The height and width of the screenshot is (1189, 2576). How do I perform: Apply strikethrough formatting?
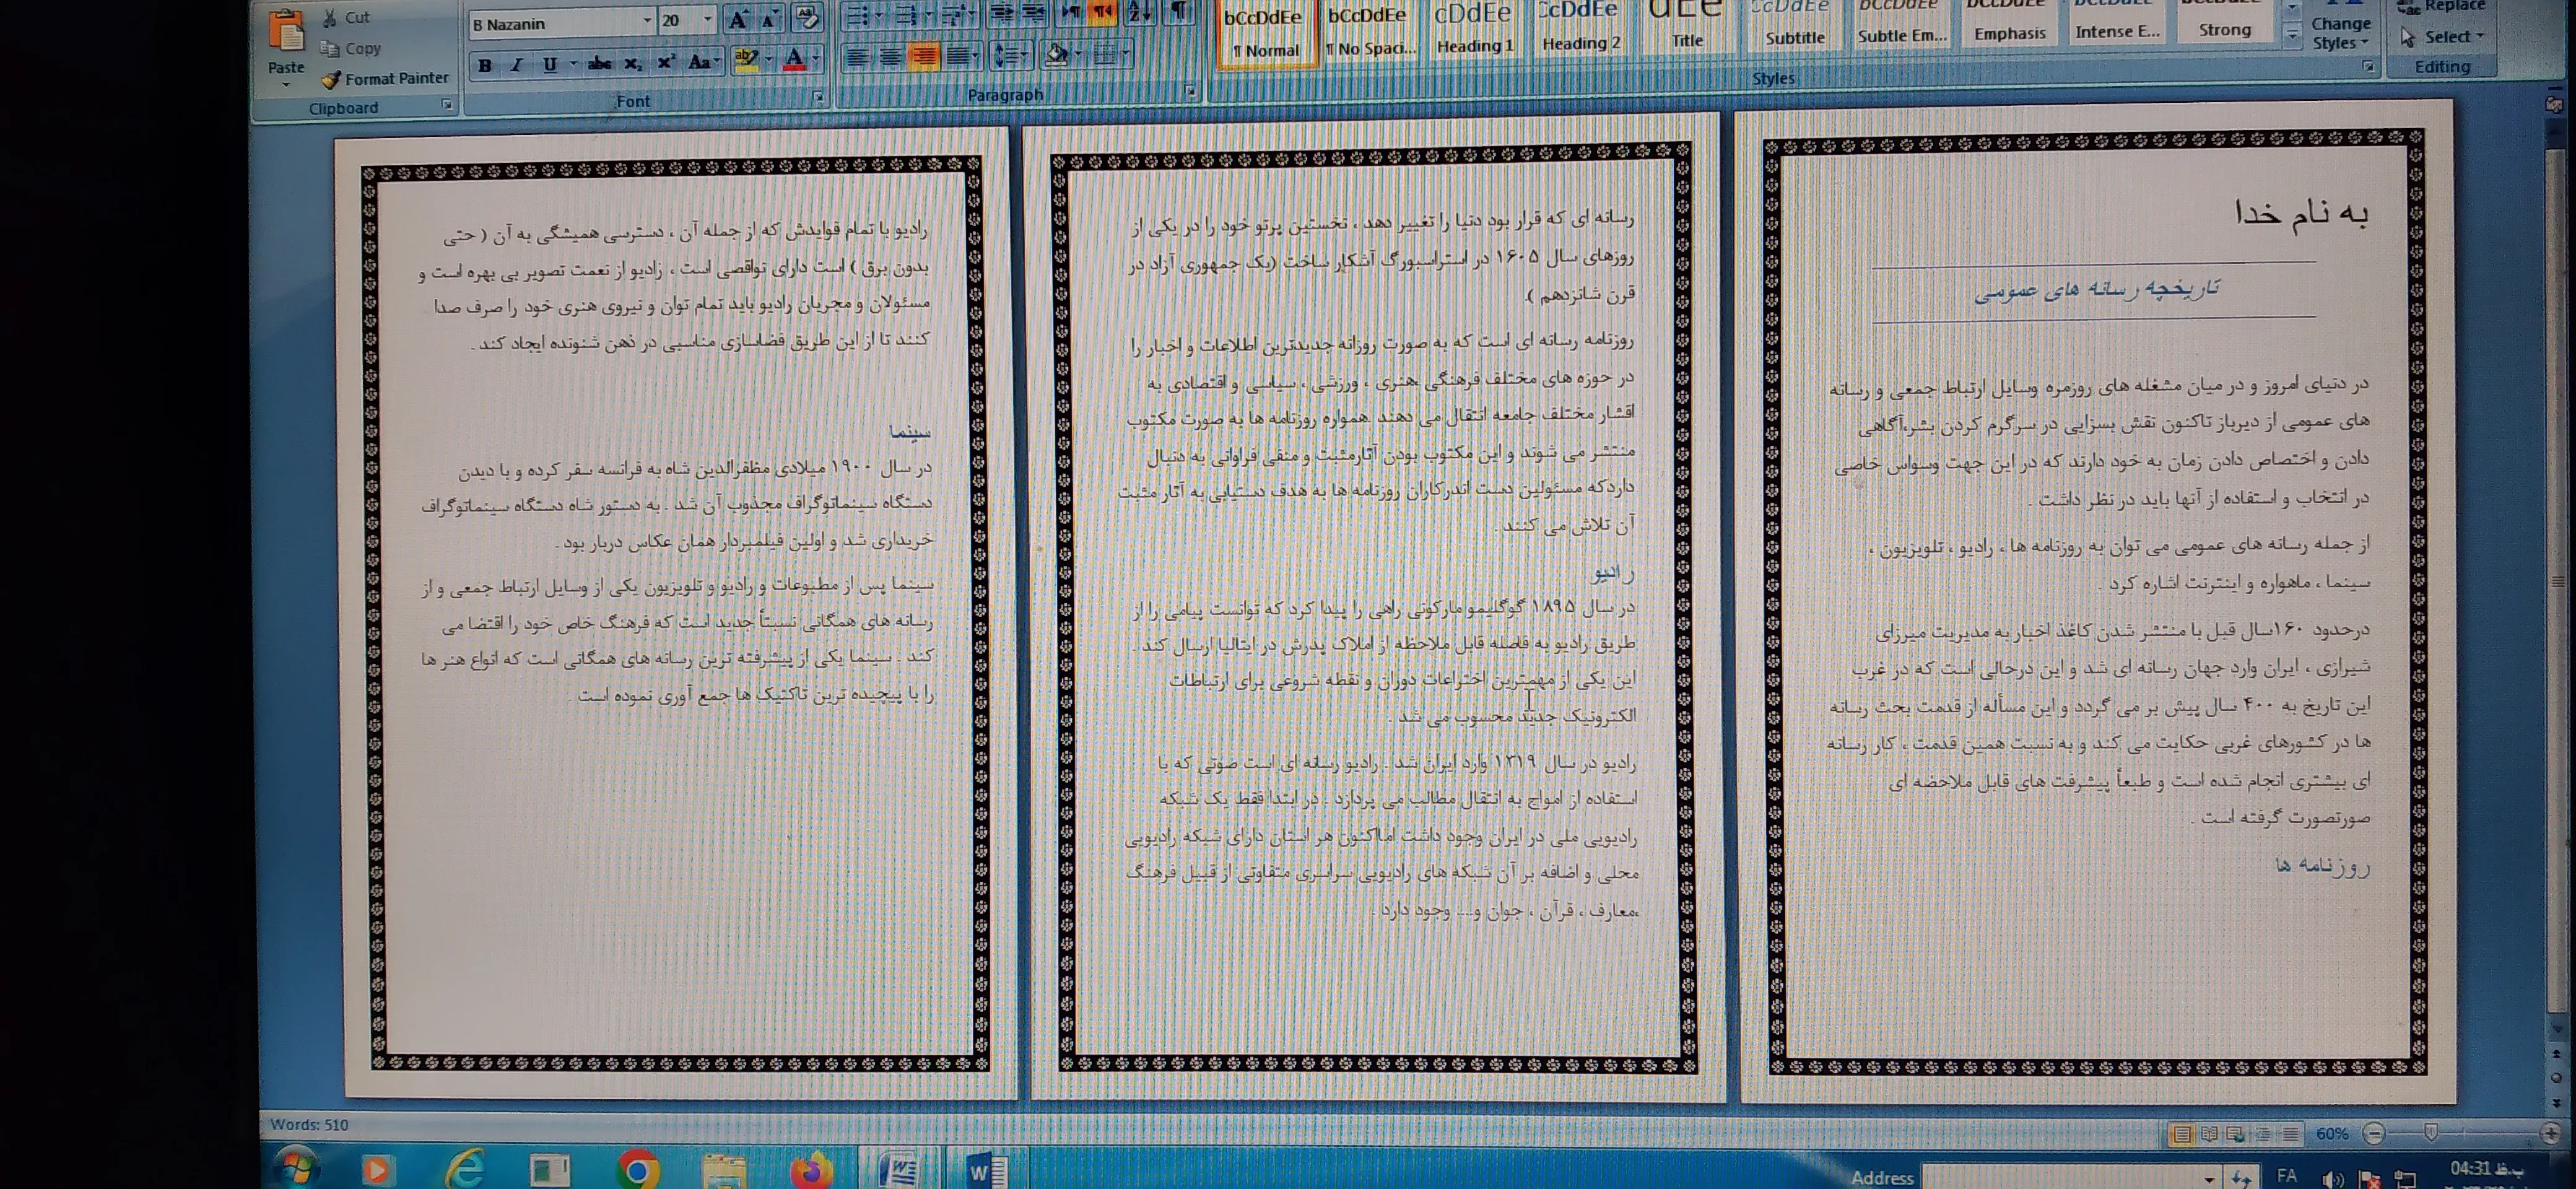599,64
